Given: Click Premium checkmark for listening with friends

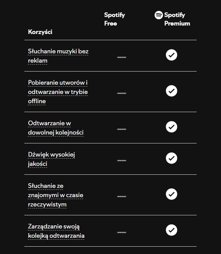Looking at the screenshot, I should tap(171, 194).
